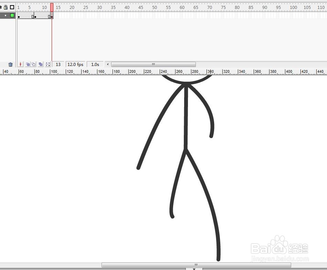
Task: Activate edit multiple frames mode
Action: tap(40, 64)
